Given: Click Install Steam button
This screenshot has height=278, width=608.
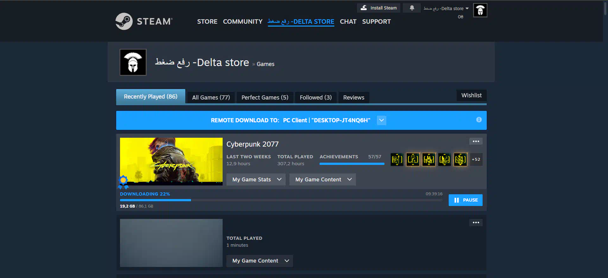Looking at the screenshot, I should coord(378,8).
